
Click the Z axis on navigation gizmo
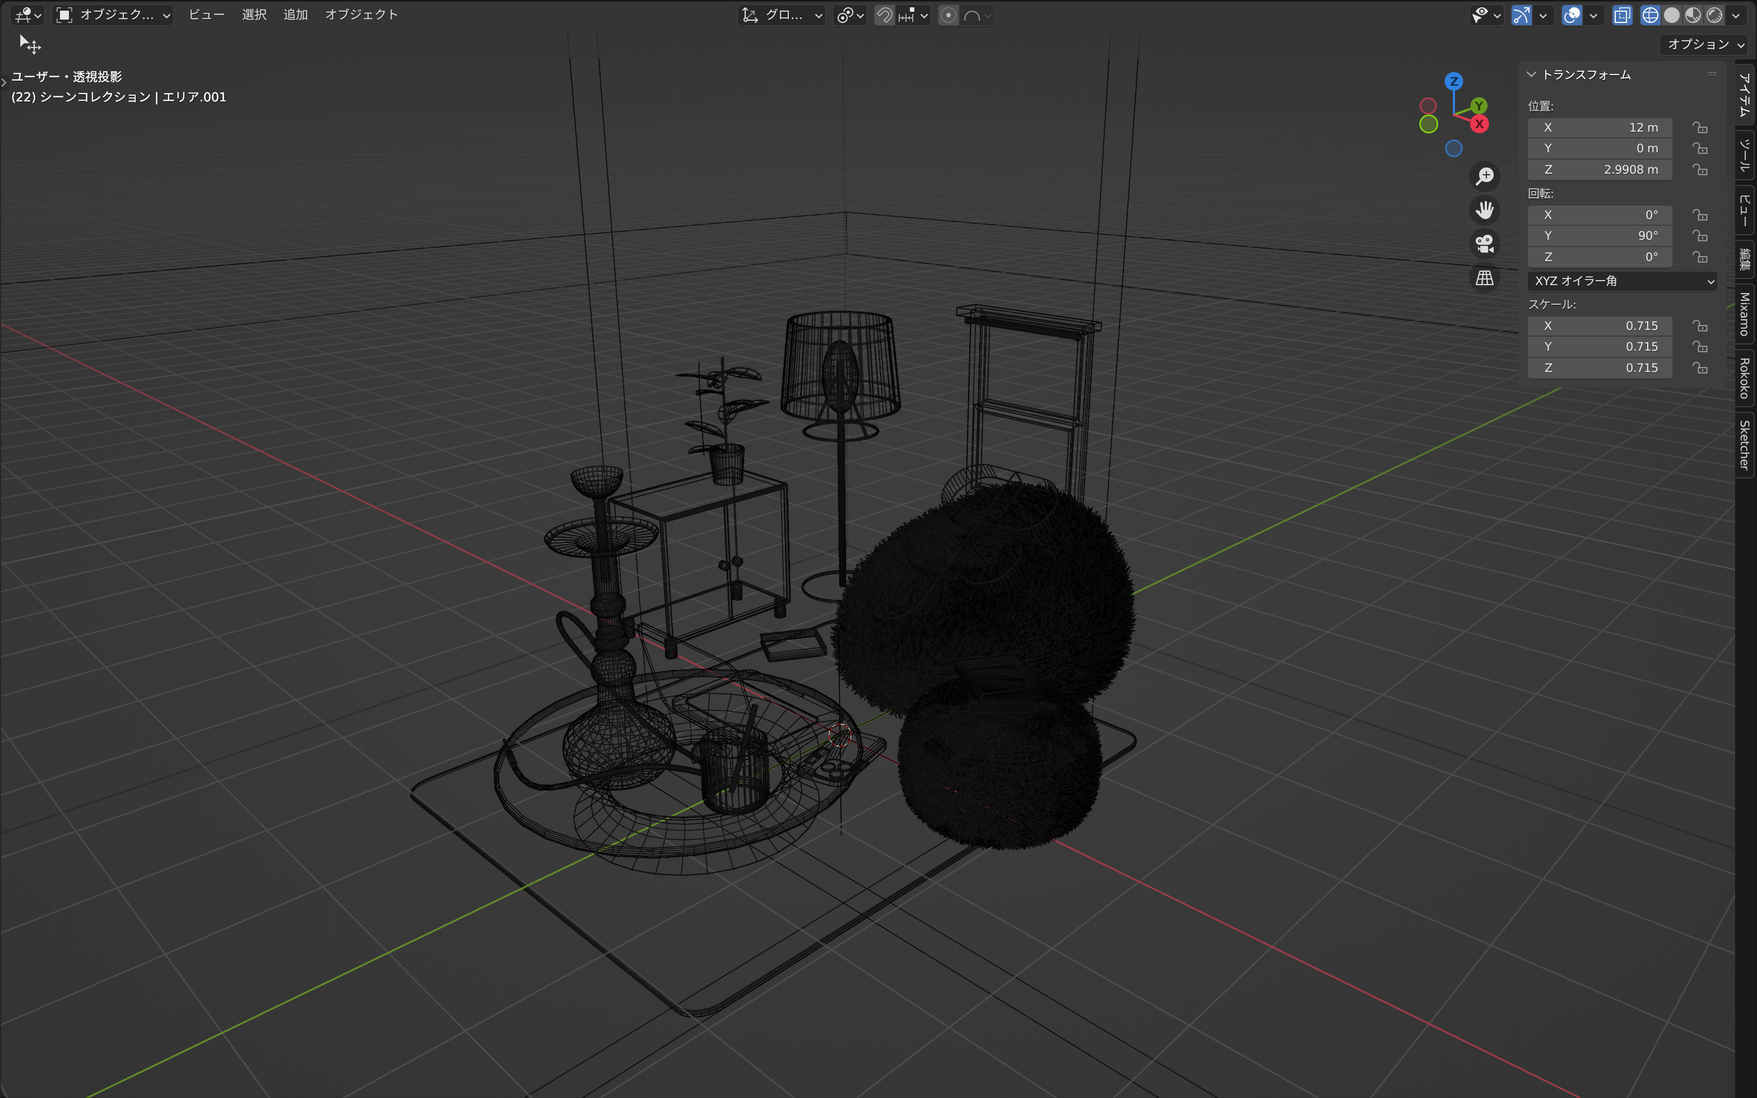[x=1453, y=81]
